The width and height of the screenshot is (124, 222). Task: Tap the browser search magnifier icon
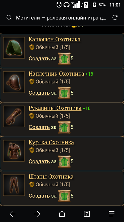click(9, 18)
